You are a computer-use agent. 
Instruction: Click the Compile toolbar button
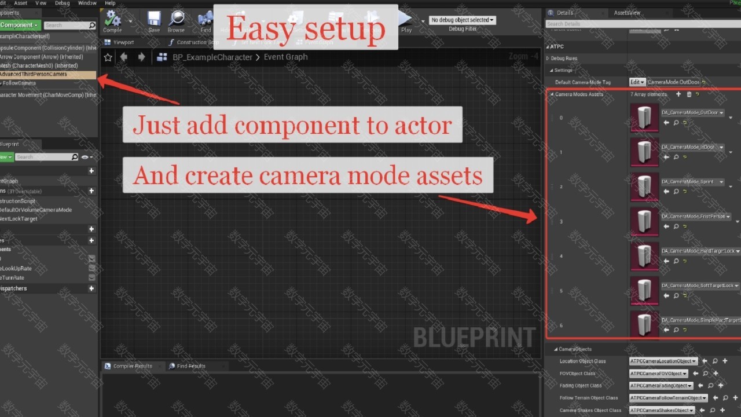[112, 21]
